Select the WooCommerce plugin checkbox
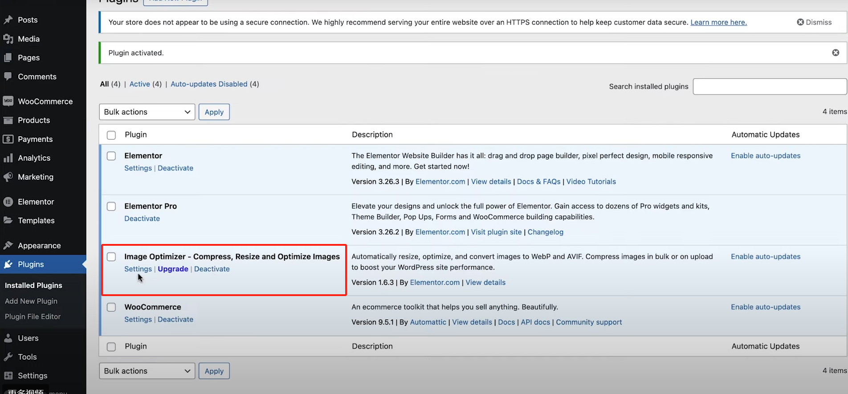Viewport: 848px width, 394px height. click(111, 307)
